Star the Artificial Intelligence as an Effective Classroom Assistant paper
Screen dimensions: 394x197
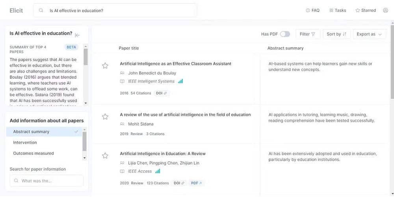(x=105, y=66)
